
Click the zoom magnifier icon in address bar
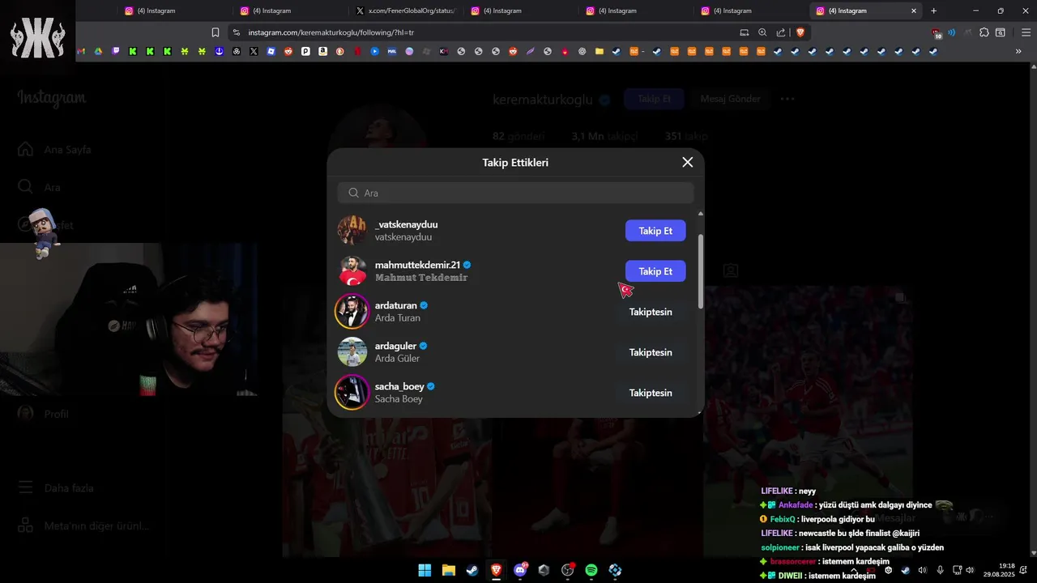click(762, 32)
